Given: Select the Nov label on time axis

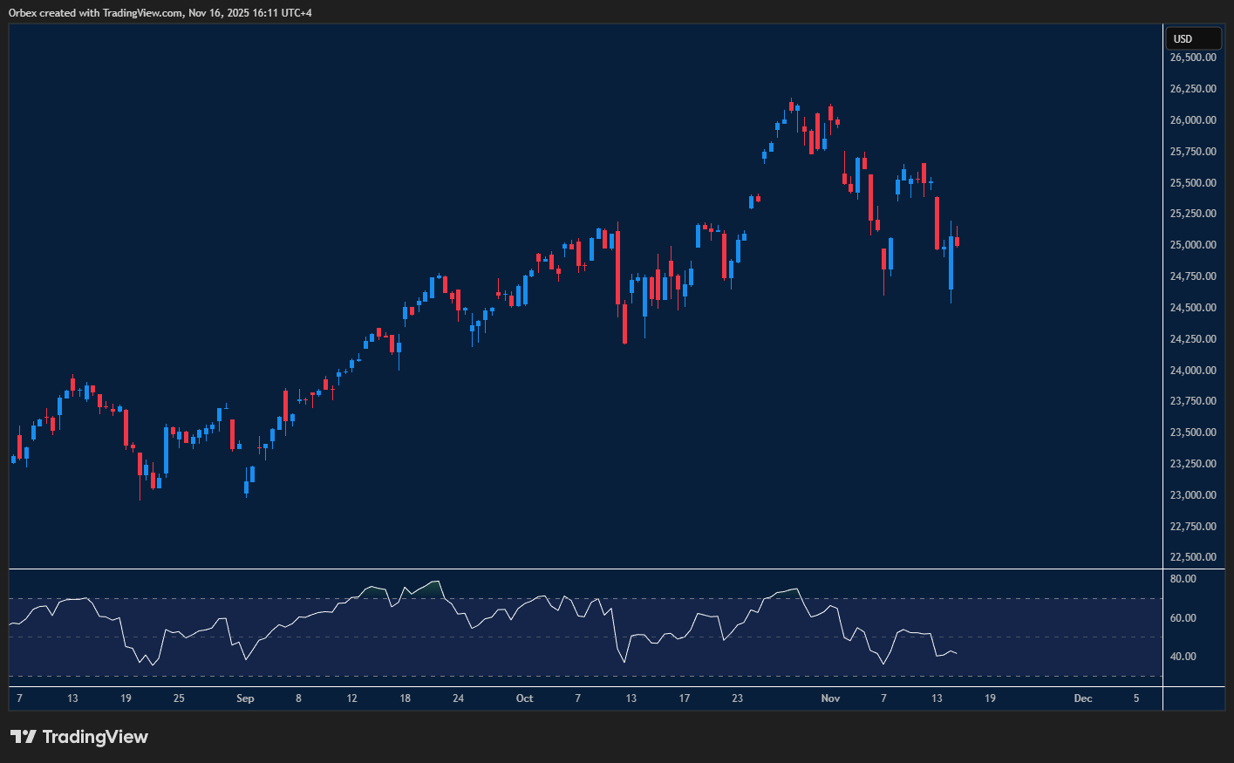Looking at the screenshot, I should click(x=830, y=698).
